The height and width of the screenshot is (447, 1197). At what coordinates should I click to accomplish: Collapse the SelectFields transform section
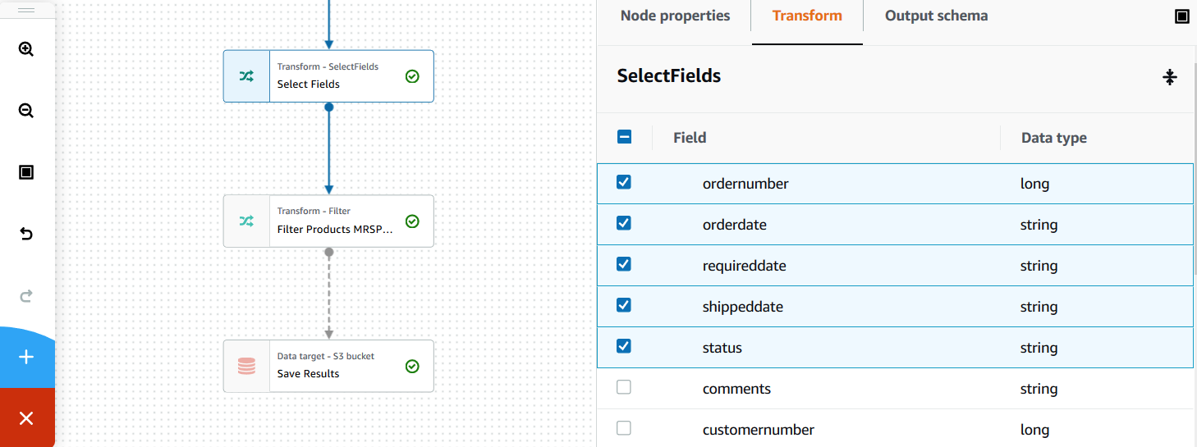[x=1170, y=77]
